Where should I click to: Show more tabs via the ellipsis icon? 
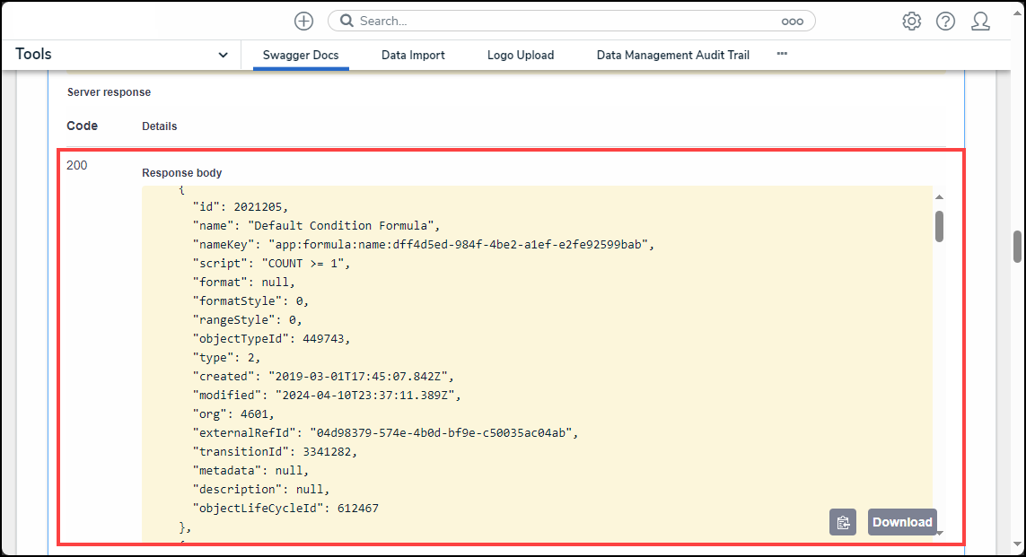pyautogui.click(x=782, y=55)
